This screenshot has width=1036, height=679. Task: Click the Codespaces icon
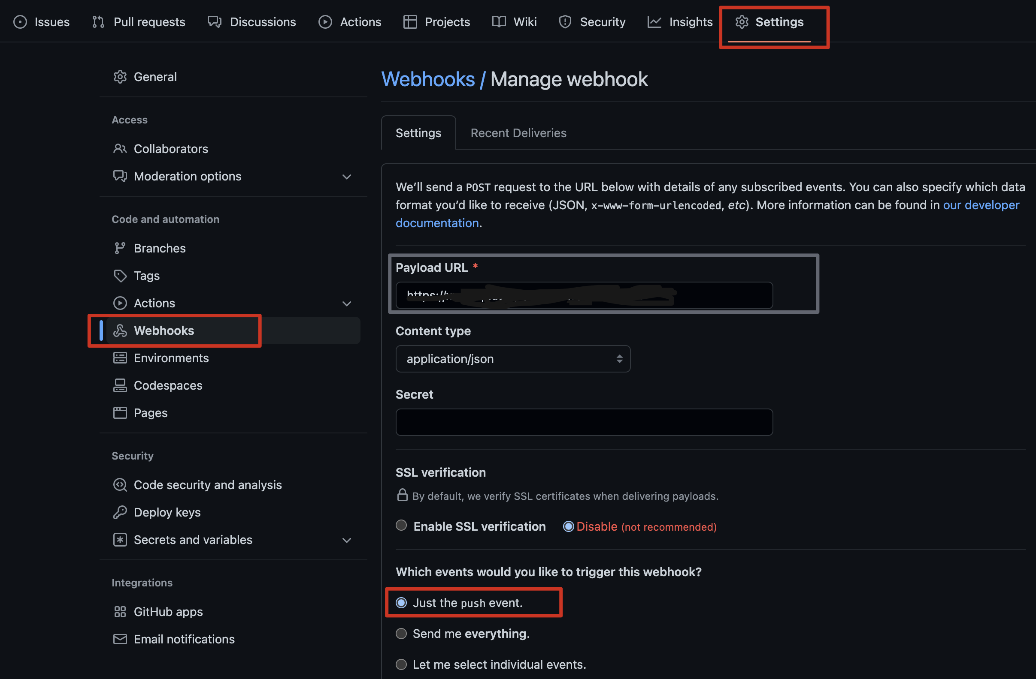[x=120, y=385]
